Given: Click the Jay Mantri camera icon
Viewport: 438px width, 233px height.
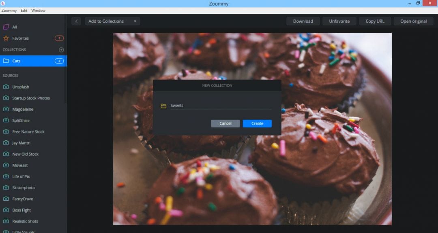Looking at the screenshot, I should [x=6, y=143].
